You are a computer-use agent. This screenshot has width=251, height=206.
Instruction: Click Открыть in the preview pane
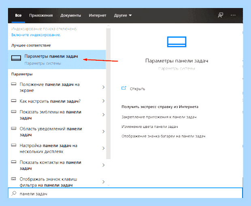coord(137,89)
